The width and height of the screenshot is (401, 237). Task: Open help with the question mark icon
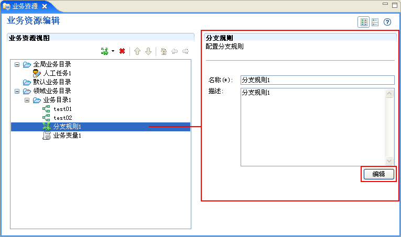pyautogui.click(x=387, y=22)
